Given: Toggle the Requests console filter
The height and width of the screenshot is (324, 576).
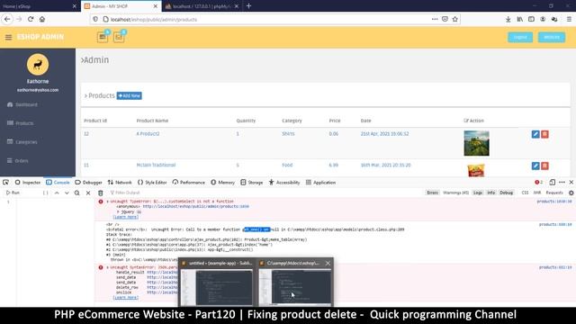Looking at the screenshot, I should (x=554, y=193).
